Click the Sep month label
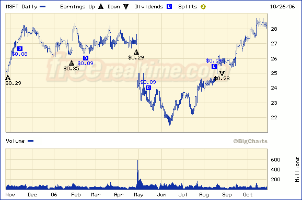 coord(227,195)
